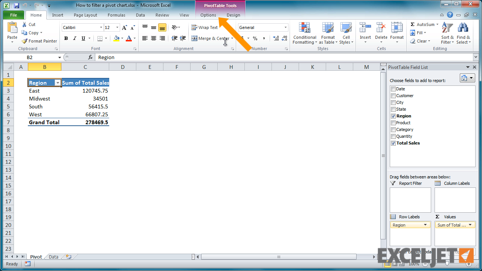Apply the Percent Style format
The width and height of the screenshot is (482, 271).
click(255, 38)
